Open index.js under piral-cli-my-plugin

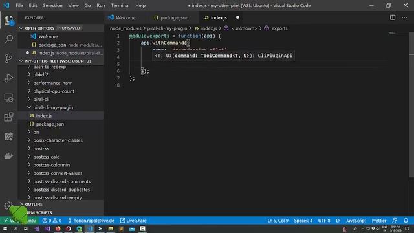(44, 116)
